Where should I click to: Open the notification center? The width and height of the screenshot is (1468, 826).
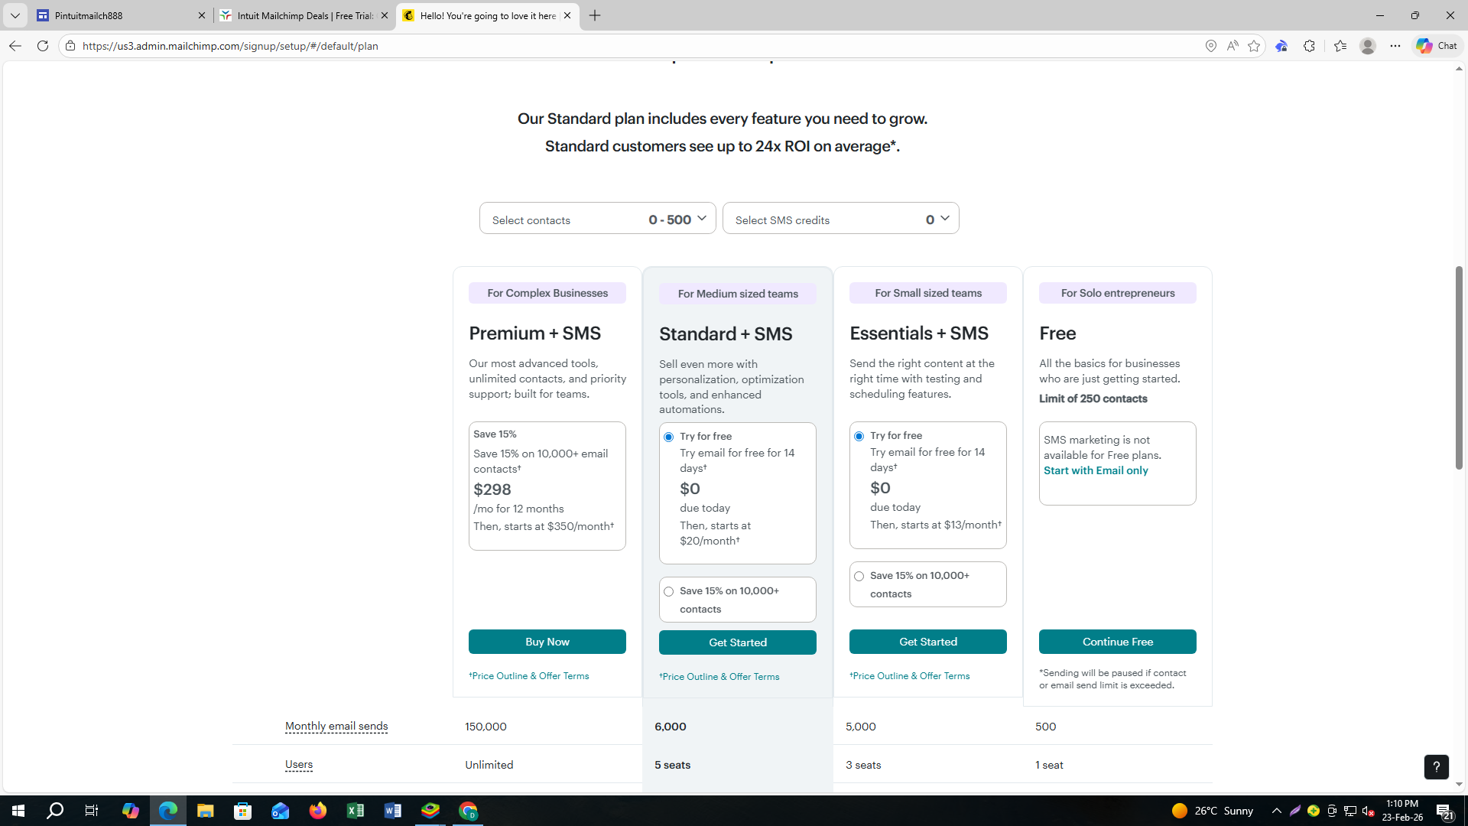[x=1444, y=811]
